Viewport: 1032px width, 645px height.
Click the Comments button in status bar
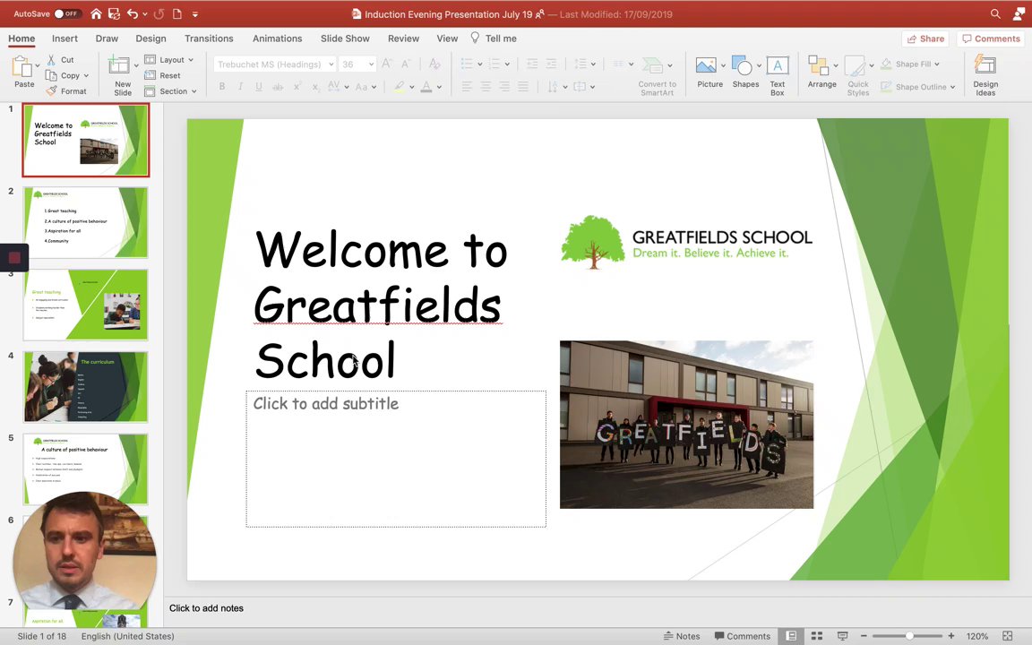(742, 636)
